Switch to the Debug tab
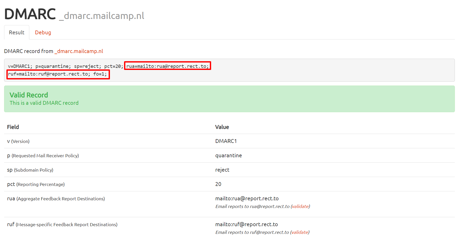 click(x=43, y=33)
